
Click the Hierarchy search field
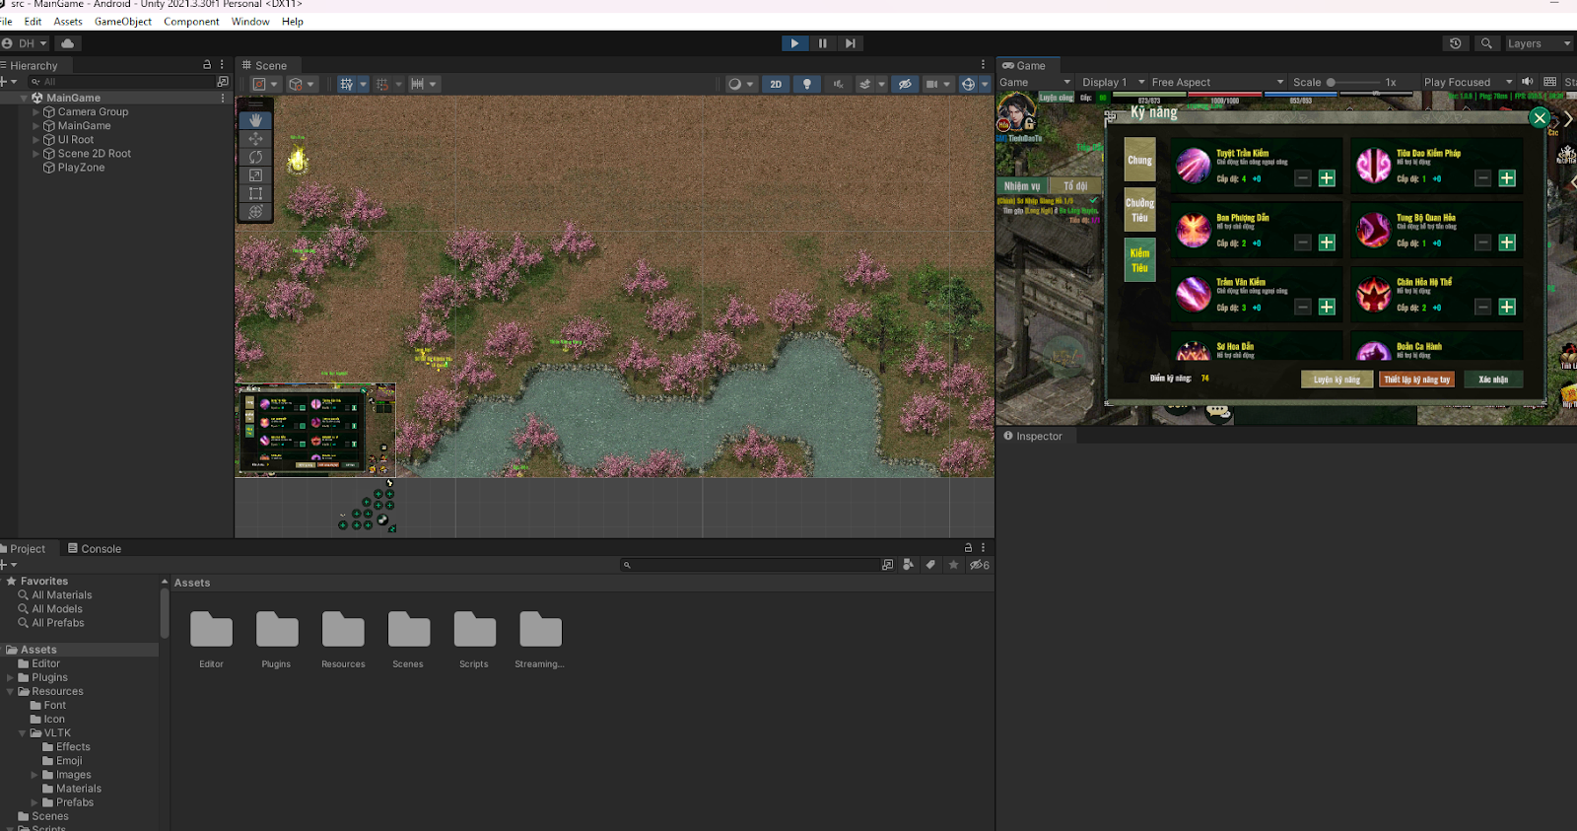[122, 82]
